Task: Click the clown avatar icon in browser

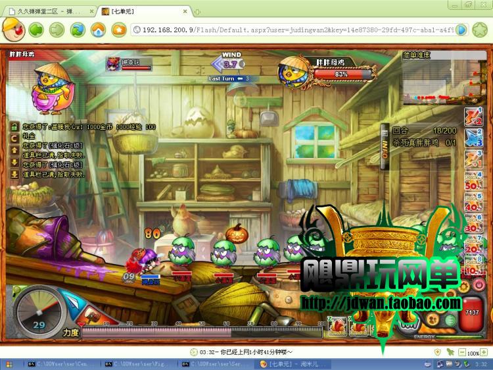Action: click(x=13, y=29)
